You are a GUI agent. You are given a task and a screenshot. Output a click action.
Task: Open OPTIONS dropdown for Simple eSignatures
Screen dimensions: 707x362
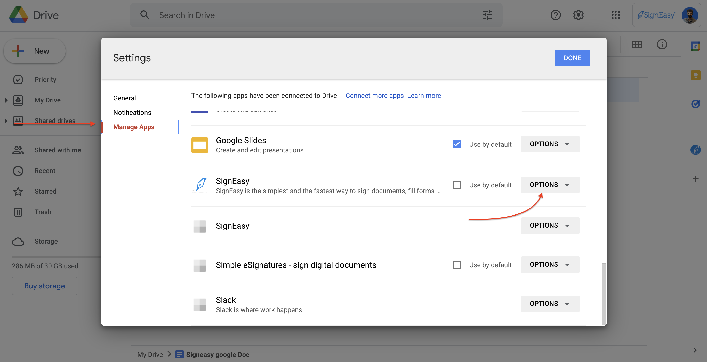click(550, 264)
